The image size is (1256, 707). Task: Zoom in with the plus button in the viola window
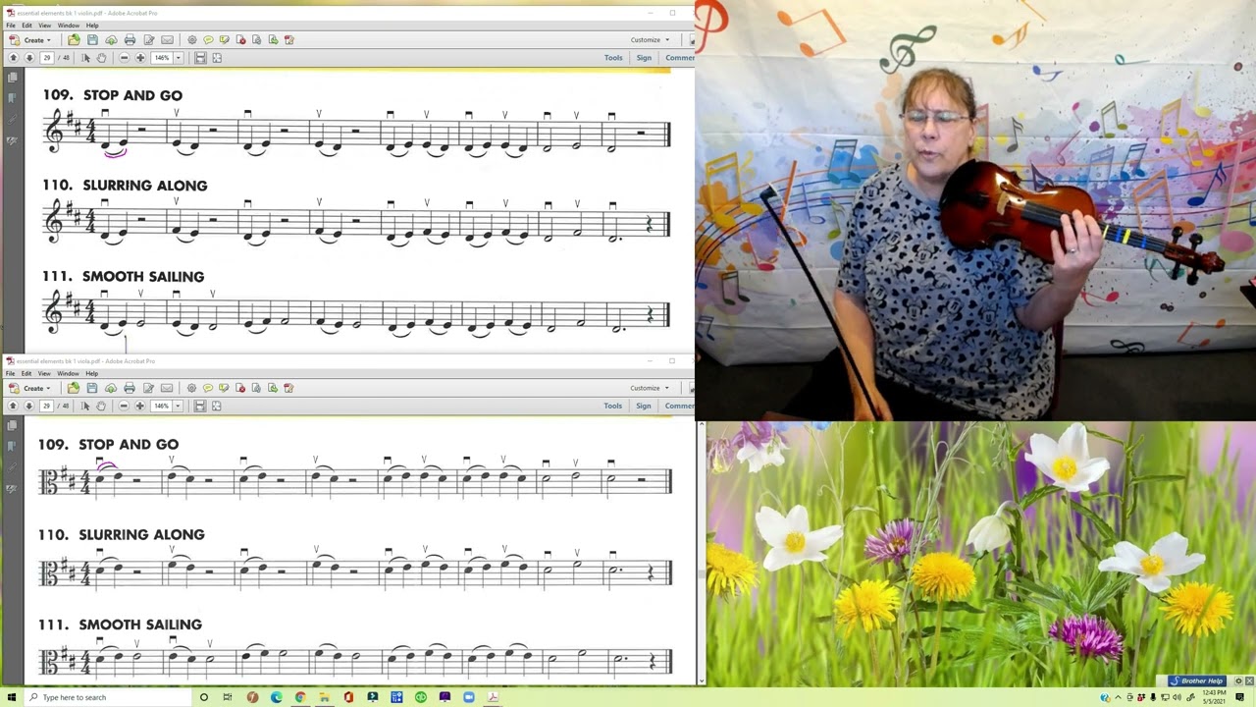point(140,406)
